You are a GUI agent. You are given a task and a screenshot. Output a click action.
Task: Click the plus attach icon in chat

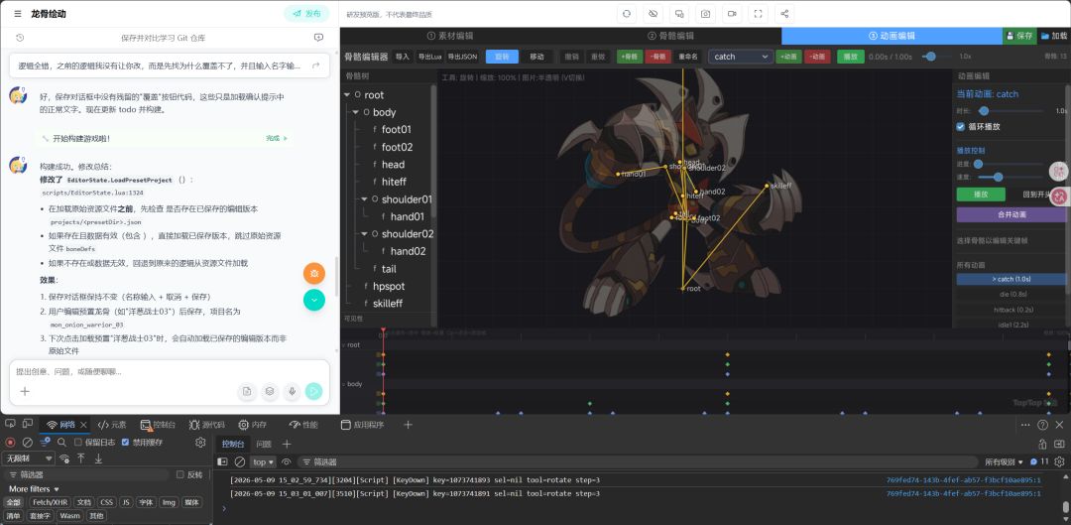[x=25, y=392]
